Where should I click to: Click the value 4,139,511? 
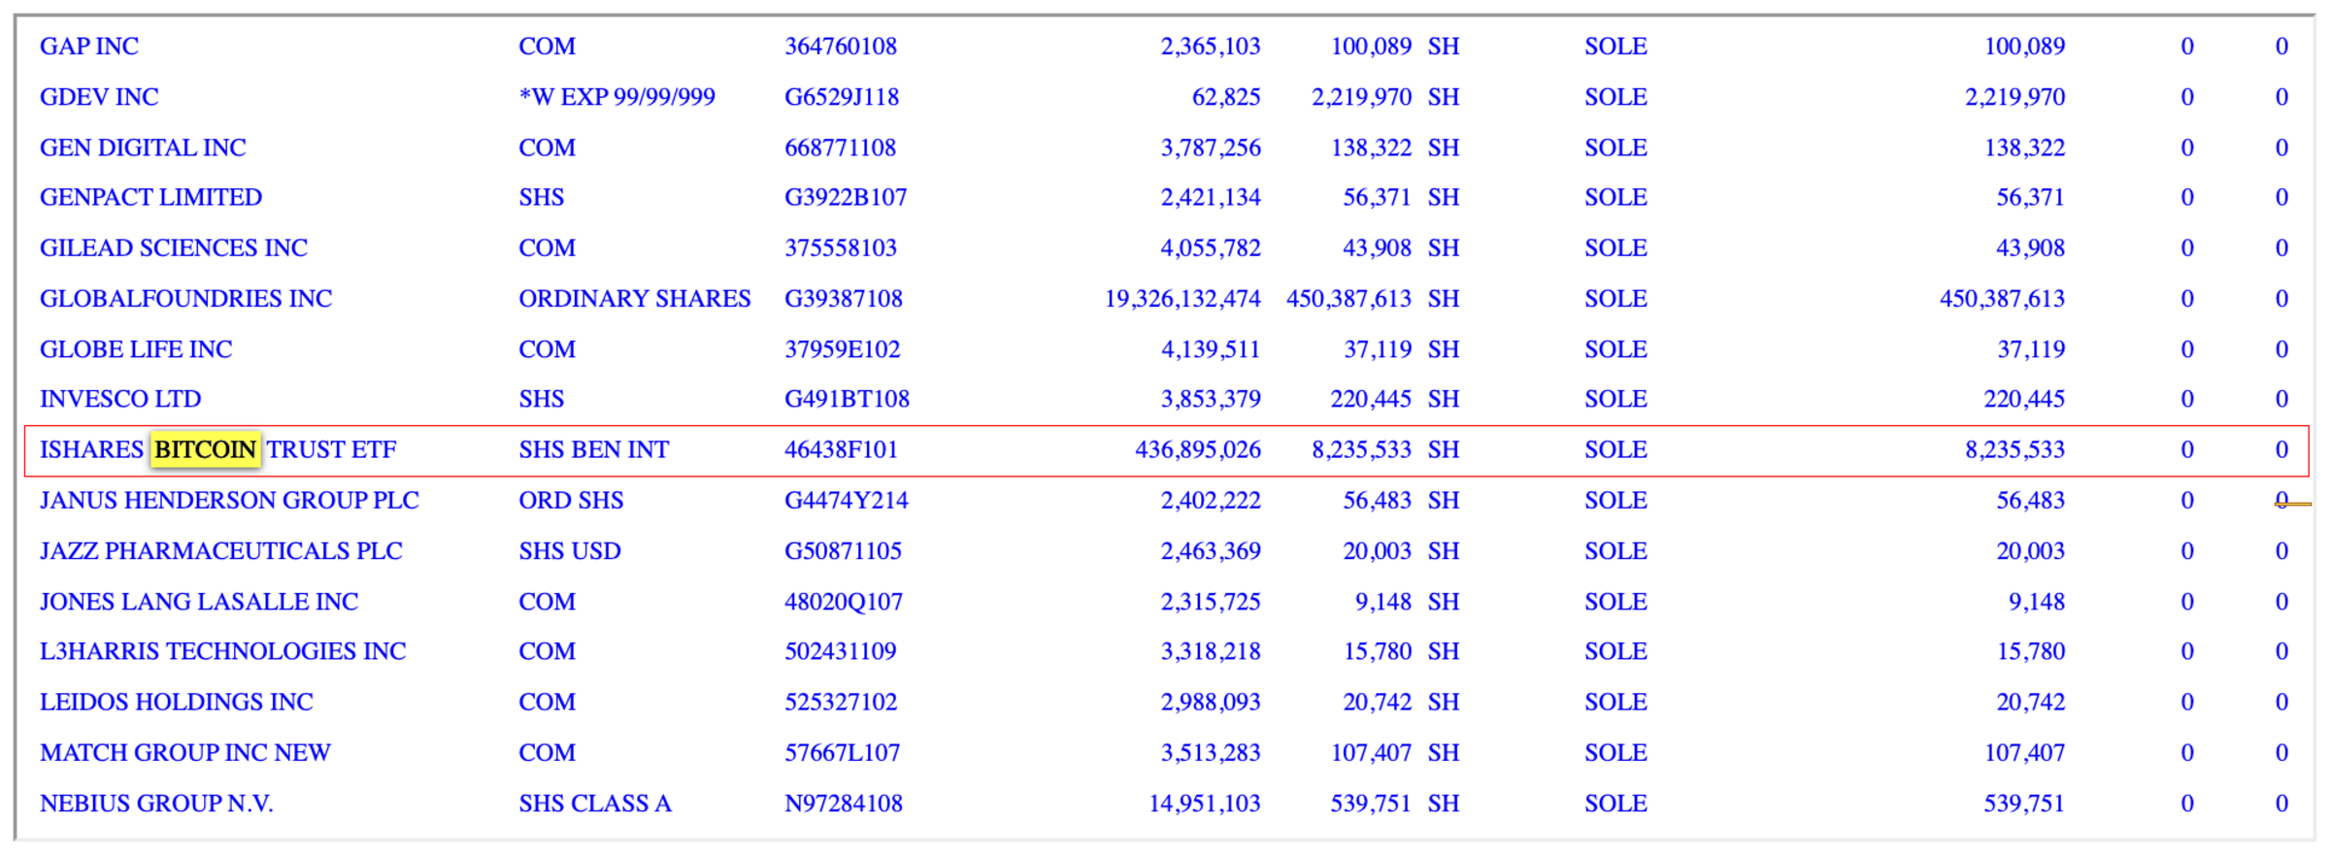[1211, 348]
